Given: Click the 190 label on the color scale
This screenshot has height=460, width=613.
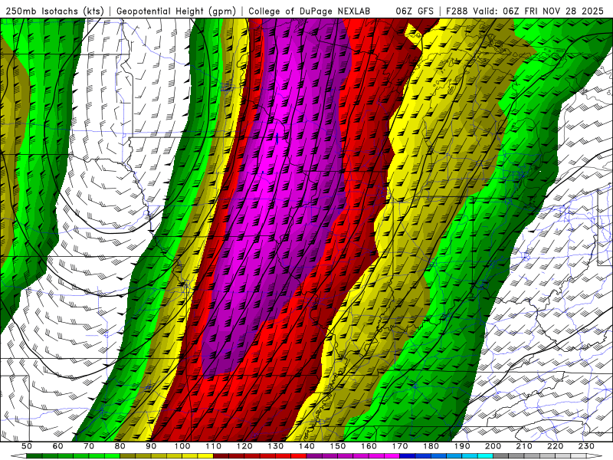Looking at the screenshot, I should (462, 446).
